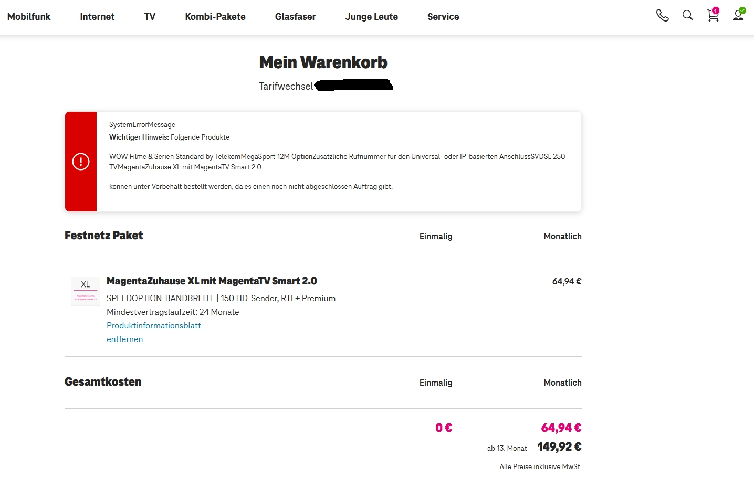The height and width of the screenshot is (478, 754).
Task: Click the Festnetz Paket section heading
Action: click(x=104, y=235)
